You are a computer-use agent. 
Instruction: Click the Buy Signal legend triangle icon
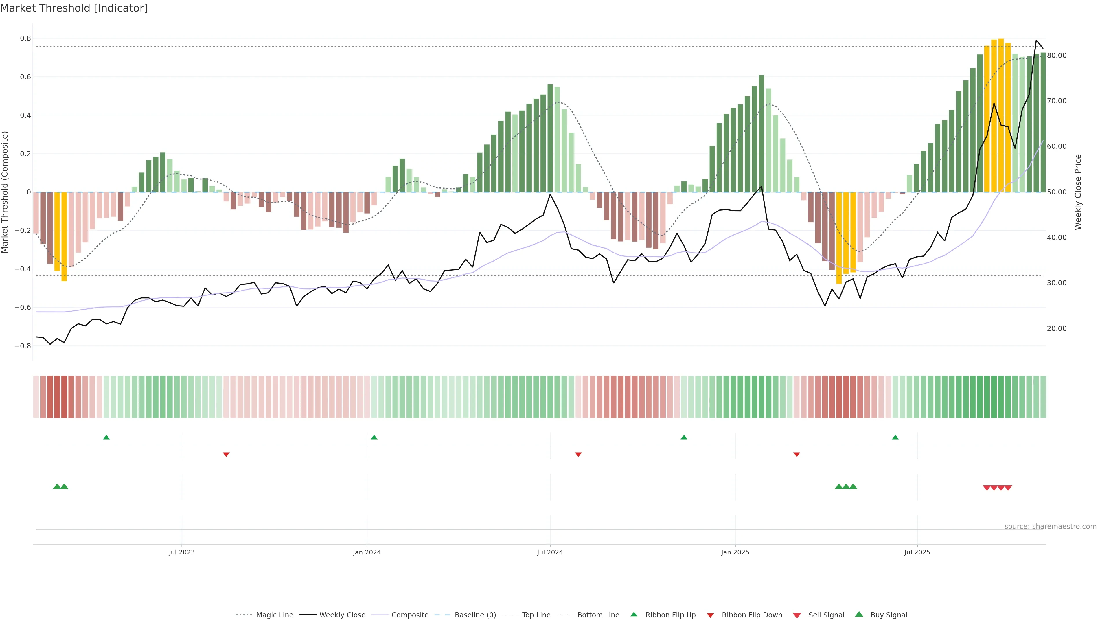(x=859, y=614)
